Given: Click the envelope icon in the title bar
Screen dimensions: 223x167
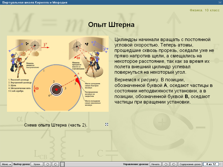Looking at the screenshot, I should tap(219, 3).
